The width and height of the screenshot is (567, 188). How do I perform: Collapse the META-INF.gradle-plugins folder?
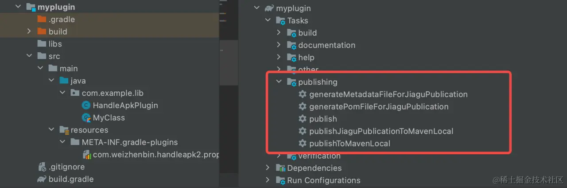(x=62, y=142)
